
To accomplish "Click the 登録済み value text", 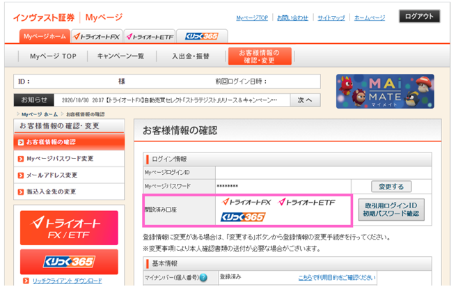I will point(230,276).
